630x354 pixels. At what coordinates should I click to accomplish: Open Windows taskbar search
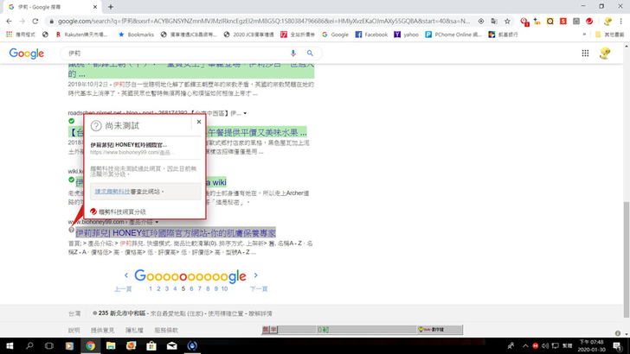tap(29, 345)
